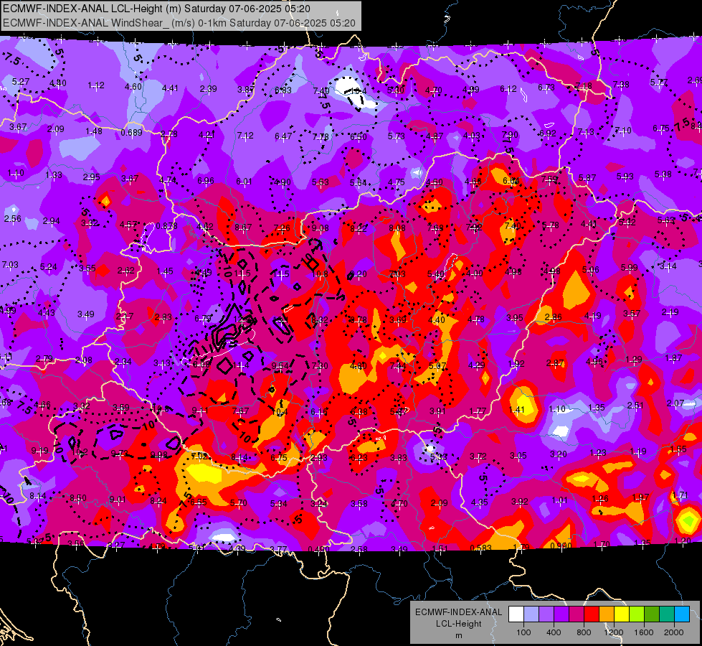Click the 1600 label on the legend
Screen dimensions: 702x646
coord(644,632)
